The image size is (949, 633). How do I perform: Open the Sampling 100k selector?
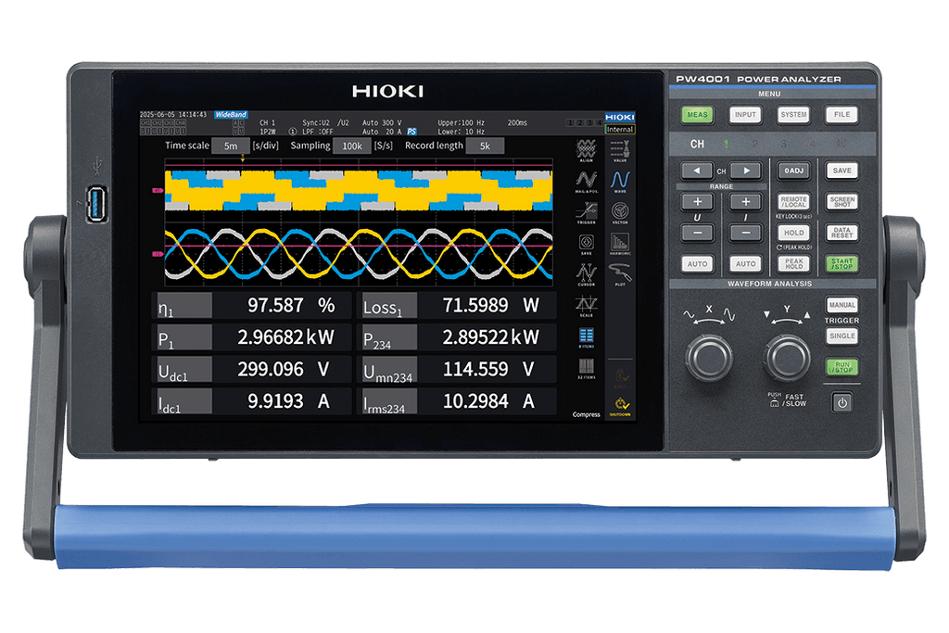click(351, 146)
